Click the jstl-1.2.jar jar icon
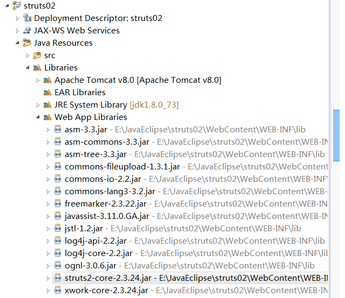Screen dimensions: 345x298 tap(58, 229)
